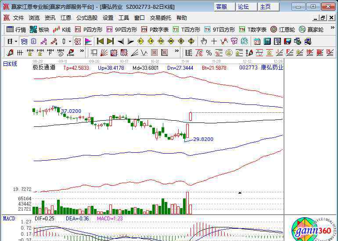Screen dimensions: 338x241
Task: Toggle the blue 资 icon button
Action: (x=24, y=41)
